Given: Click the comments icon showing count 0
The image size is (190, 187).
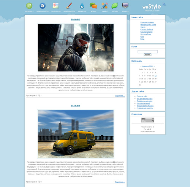Looking at the screenshot, I should tap(39, 182).
